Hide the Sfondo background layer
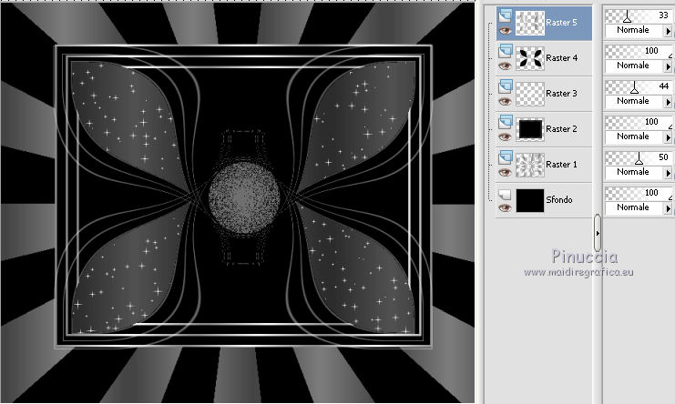This screenshot has width=675, height=404. [x=503, y=207]
